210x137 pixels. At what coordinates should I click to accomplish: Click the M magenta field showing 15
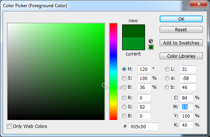[187, 107]
